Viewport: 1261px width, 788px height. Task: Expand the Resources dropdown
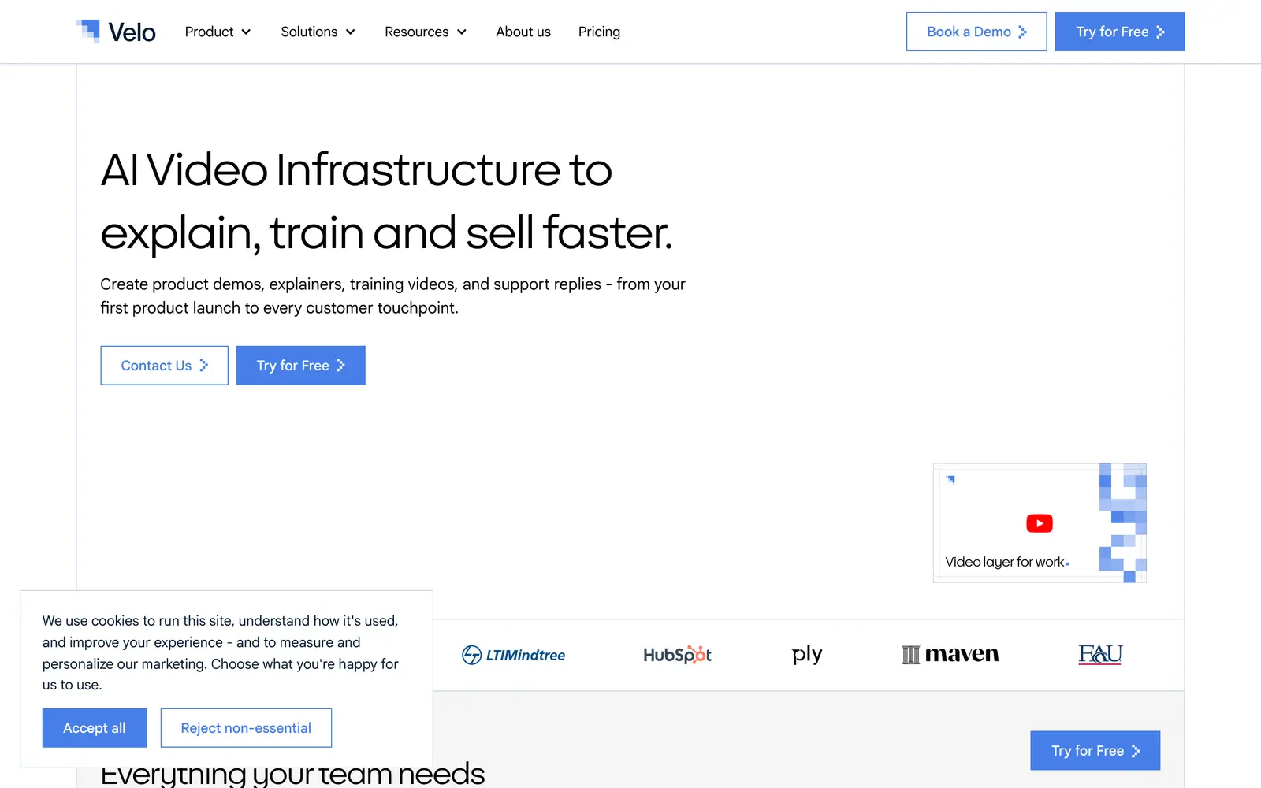426,32
